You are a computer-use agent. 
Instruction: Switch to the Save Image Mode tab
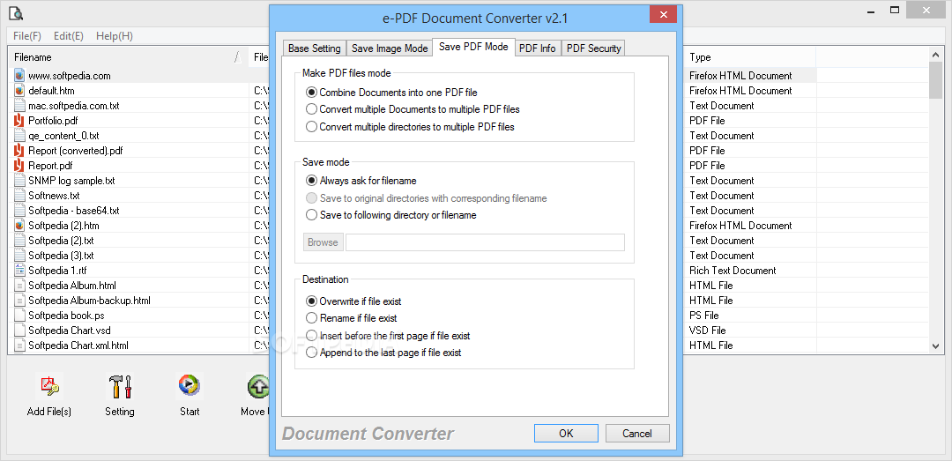[x=390, y=48]
